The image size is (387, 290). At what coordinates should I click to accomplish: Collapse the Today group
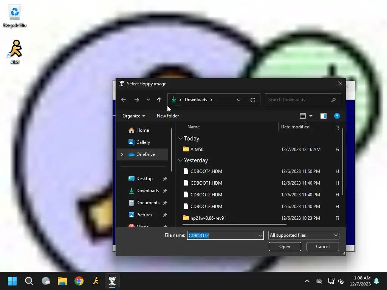point(180,139)
